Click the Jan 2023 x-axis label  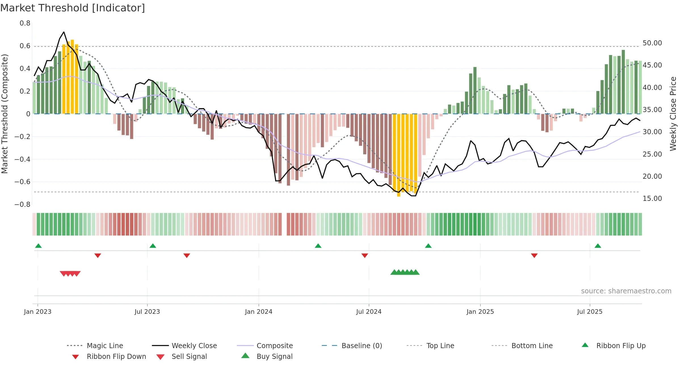(38, 312)
